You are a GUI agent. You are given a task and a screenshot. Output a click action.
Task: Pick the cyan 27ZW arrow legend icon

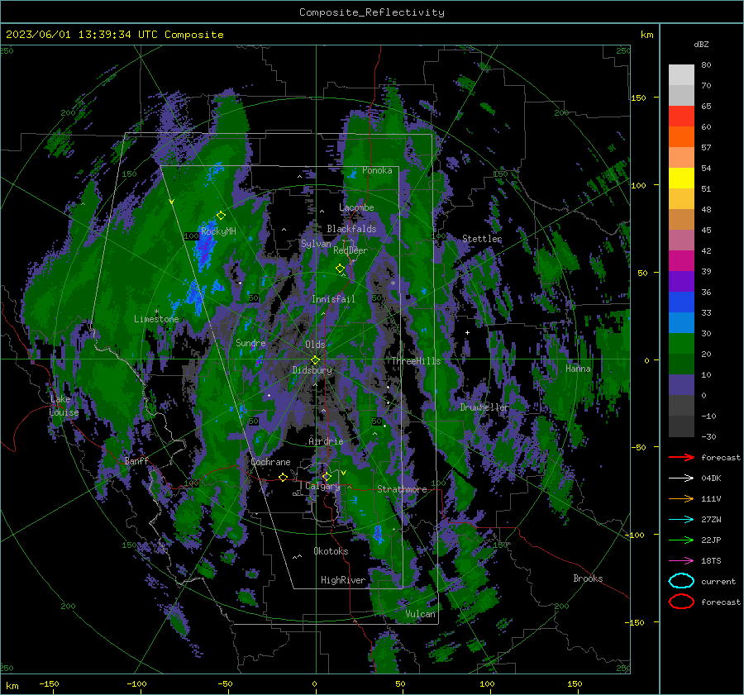[681, 520]
